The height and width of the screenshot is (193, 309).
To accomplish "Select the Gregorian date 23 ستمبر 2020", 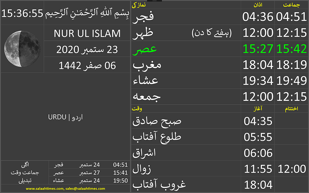I will pos(87,49).
